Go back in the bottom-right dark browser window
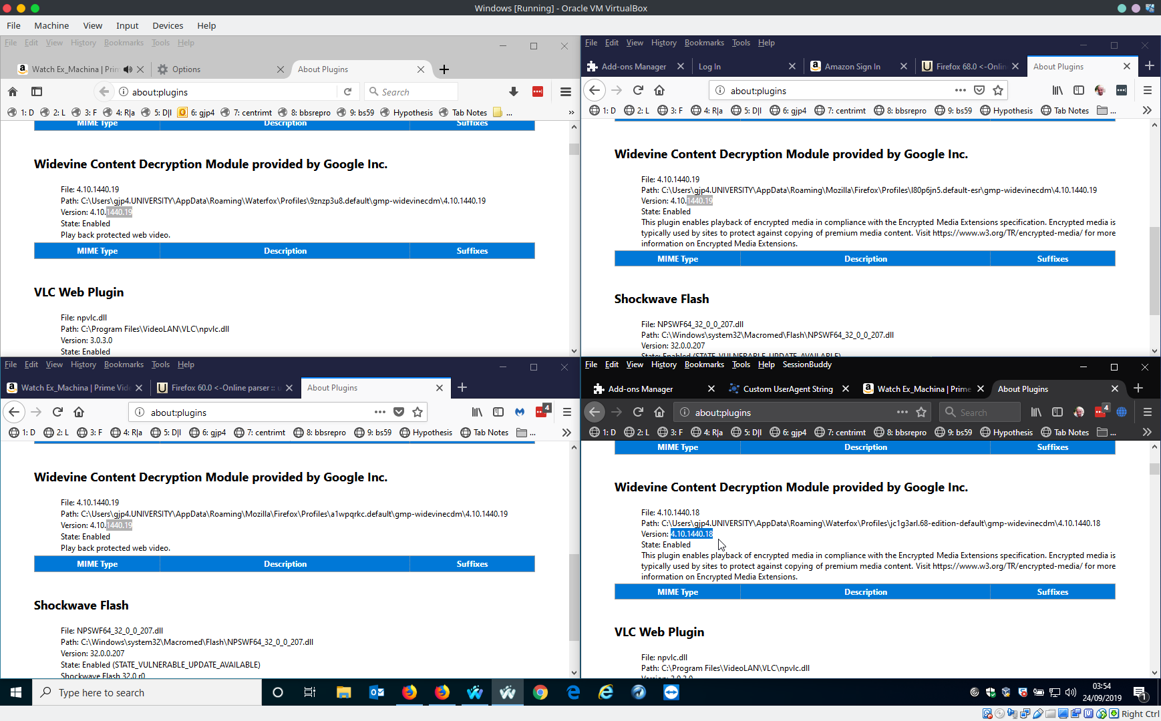1161x721 pixels. (x=595, y=412)
